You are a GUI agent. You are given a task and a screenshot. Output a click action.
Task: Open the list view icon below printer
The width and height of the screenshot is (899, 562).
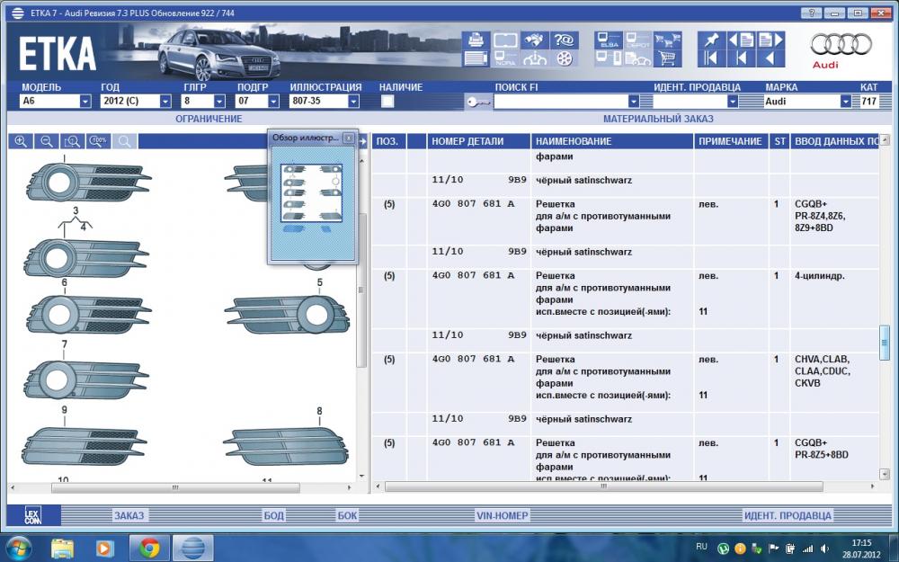476,58
